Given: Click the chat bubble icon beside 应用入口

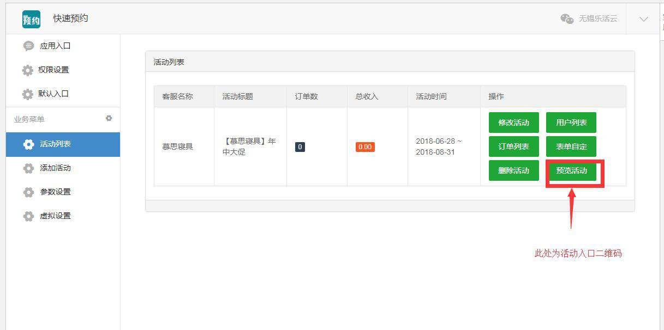Looking at the screenshot, I should tap(29, 45).
